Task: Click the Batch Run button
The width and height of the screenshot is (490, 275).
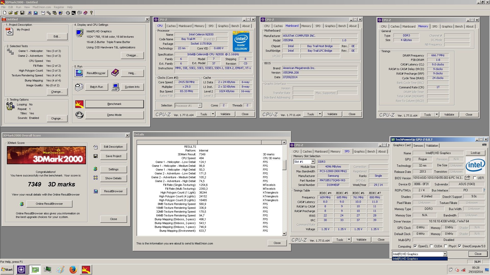Action: pos(96,87)
